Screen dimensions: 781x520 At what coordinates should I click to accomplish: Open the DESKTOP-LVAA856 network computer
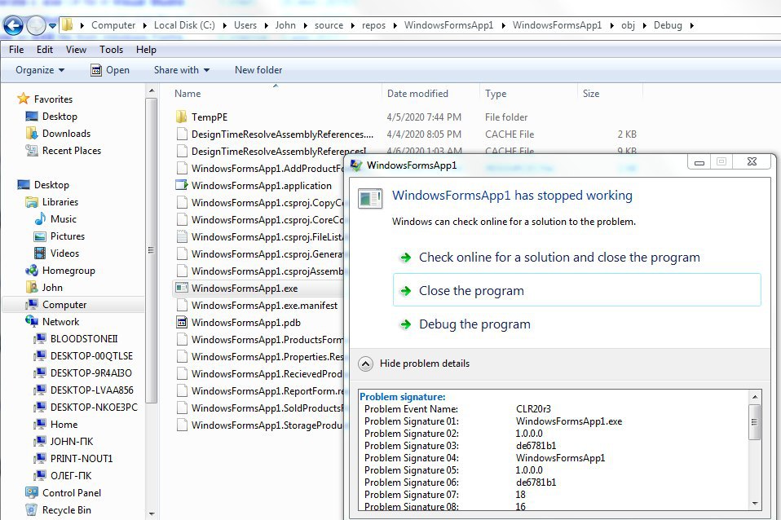91,390
